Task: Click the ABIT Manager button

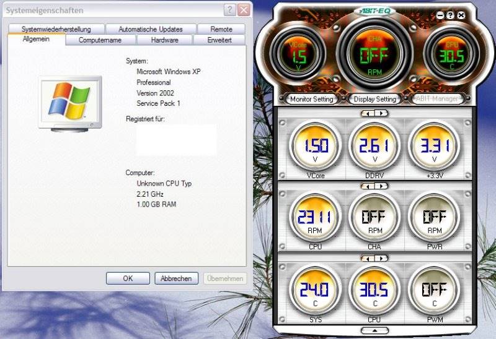Action: coord(437,99)
